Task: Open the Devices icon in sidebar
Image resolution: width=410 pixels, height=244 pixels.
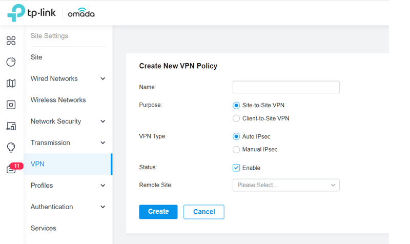Action: [x=11, y=105]
